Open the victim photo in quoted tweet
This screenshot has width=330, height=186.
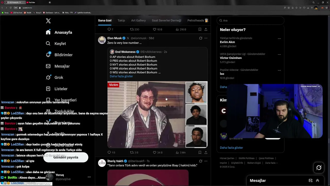coord(146,114)
